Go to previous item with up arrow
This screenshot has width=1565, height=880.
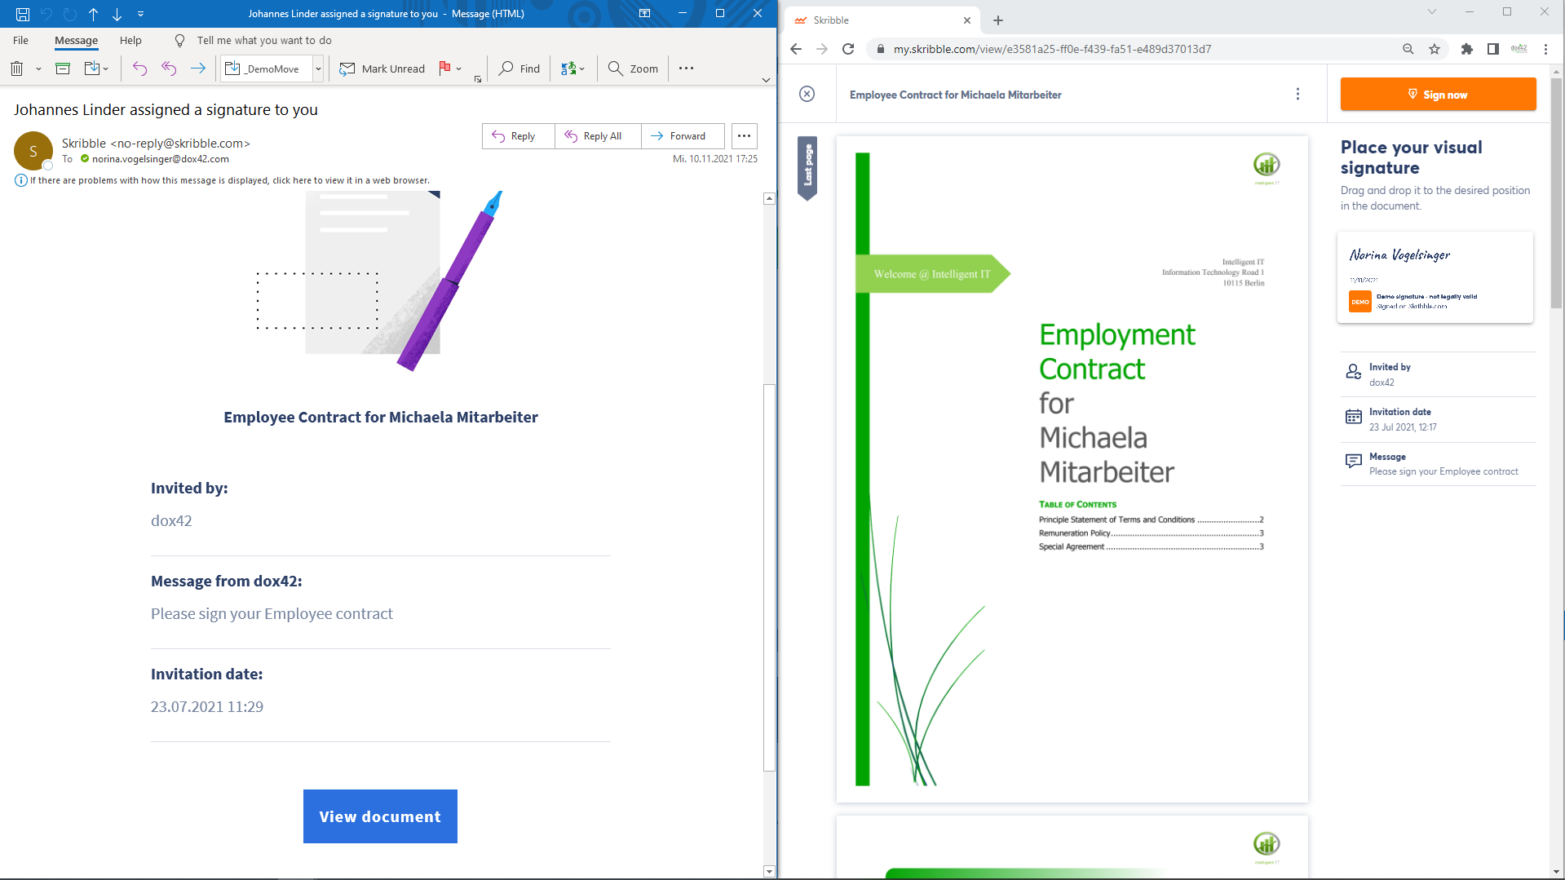tap(93, 14)
